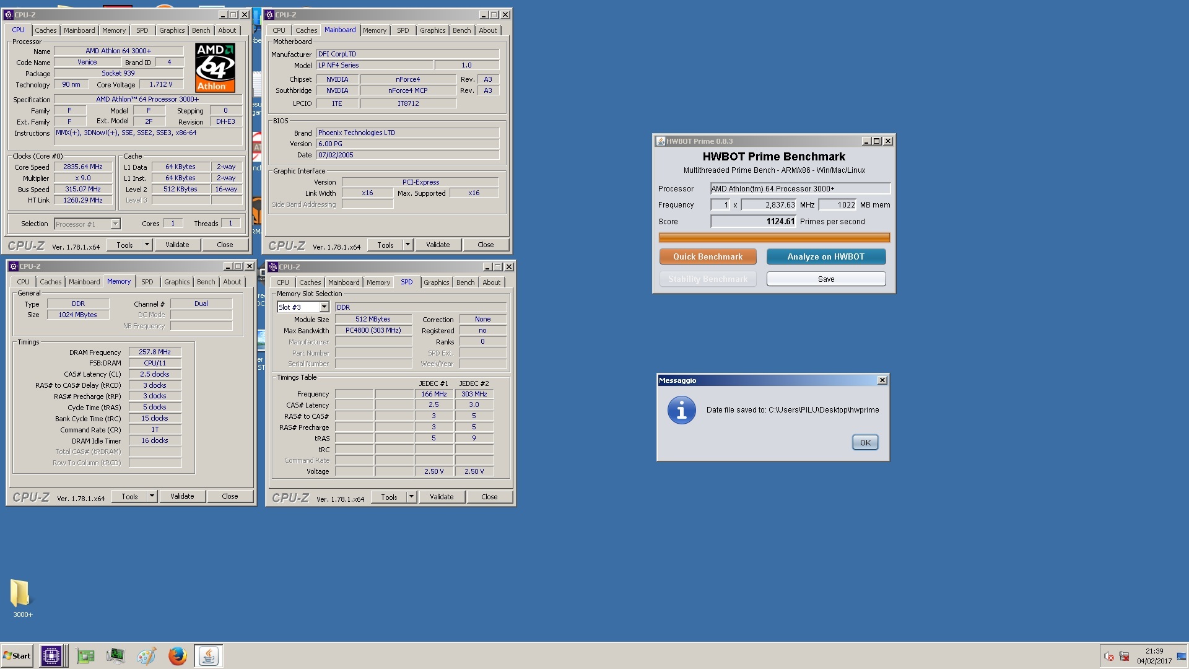
Task: Close the CPU-Z SPD window via X
Action: pyautogui.click(x=509, y=267)
